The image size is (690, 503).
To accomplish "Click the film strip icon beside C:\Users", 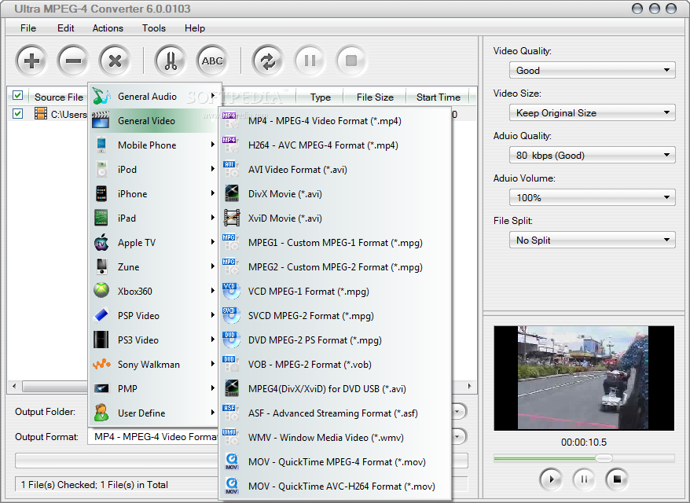I will tap(41, 113).
